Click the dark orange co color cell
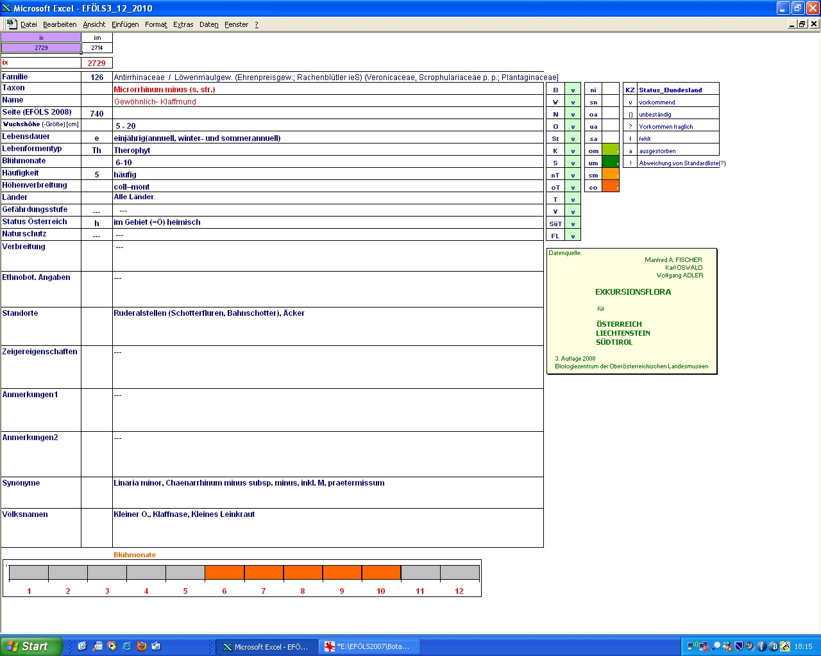The image size is (821, 656). 611,187
